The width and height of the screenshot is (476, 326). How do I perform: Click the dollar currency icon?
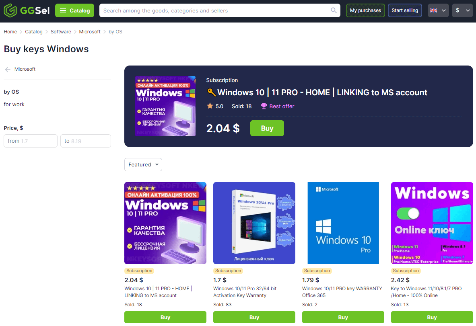tap(458, 10)
